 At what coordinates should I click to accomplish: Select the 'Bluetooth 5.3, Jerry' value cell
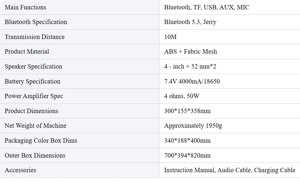pos(190,22)
